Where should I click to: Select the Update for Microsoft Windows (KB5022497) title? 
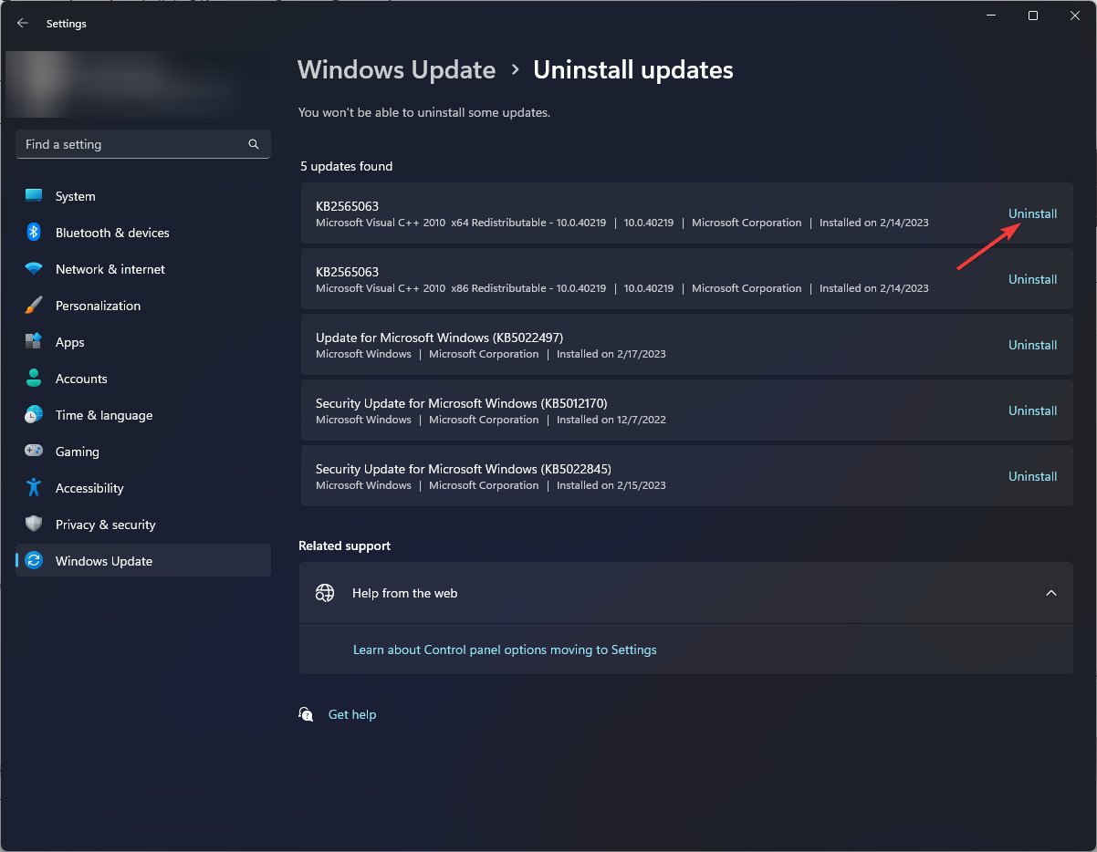439,338
